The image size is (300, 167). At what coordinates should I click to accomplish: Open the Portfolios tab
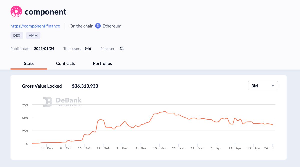(x=102, y=63)
